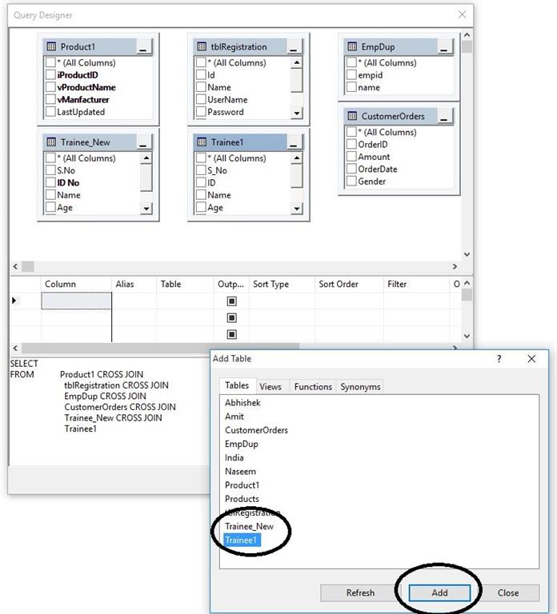Click diagram pane scroll right arrow
Image resolution: width=557 pixels, height=614 pixels.
(x=455, y=266)
